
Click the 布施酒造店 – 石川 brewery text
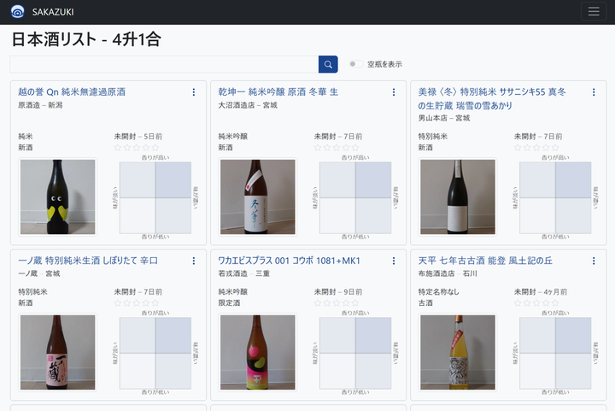click(x=448, y=273)
